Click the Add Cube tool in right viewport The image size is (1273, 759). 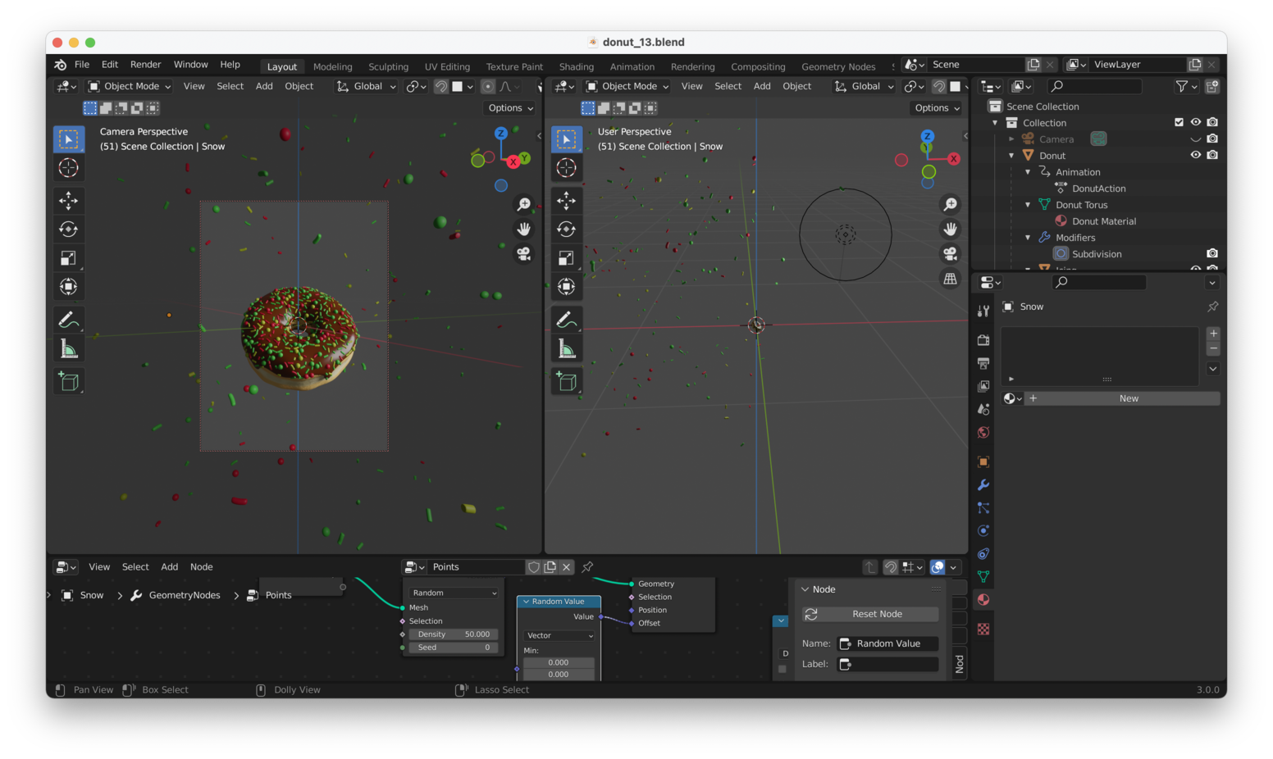coord(566,382)
